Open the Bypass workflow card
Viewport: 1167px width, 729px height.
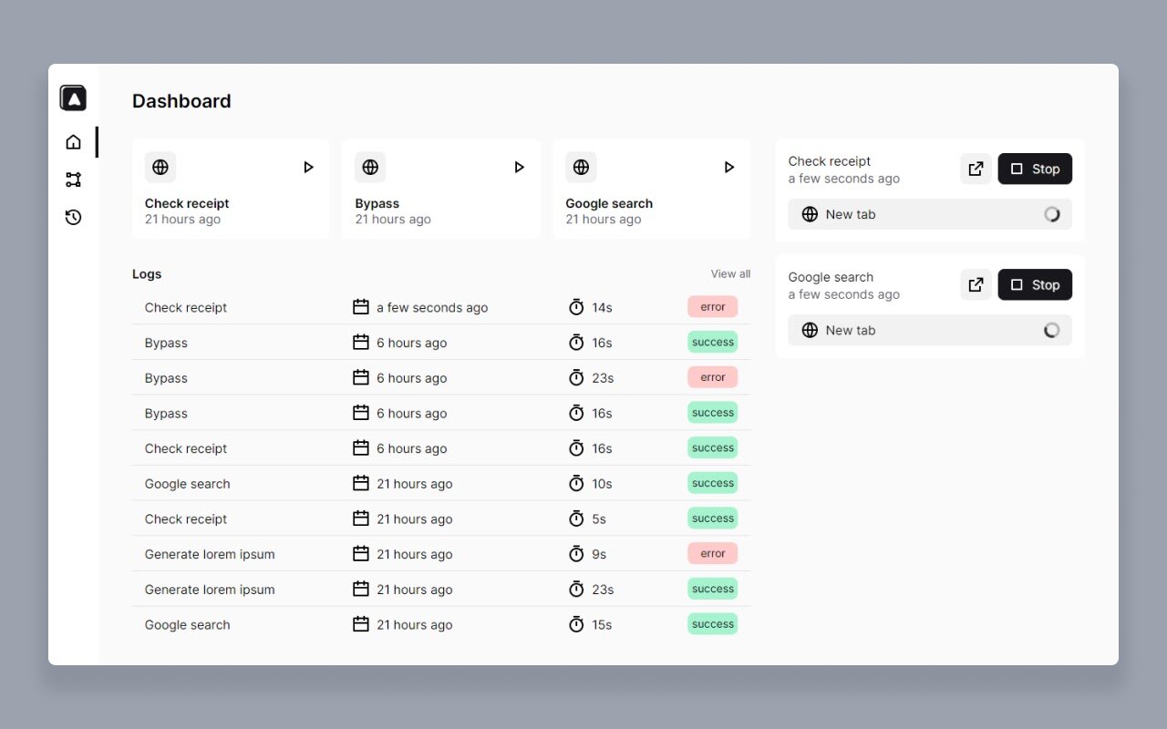pos(441,190)
